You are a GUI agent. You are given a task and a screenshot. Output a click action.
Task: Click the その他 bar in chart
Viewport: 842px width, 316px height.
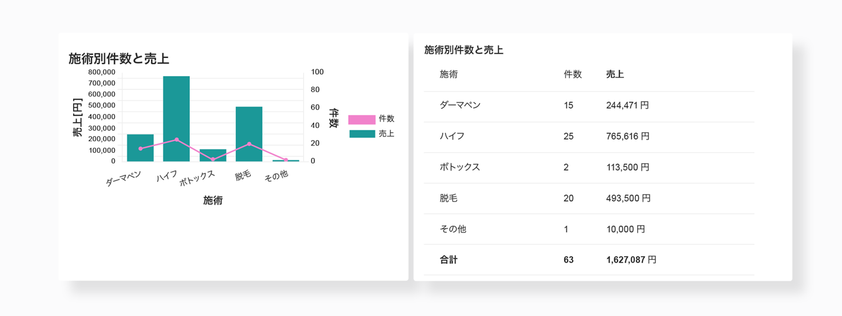click(x=286, y=160)
